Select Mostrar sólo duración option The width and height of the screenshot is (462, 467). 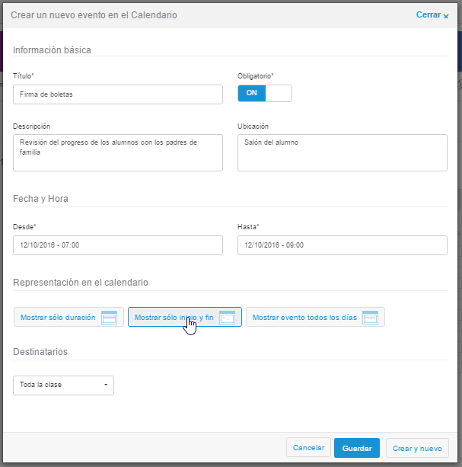[58, 318]
